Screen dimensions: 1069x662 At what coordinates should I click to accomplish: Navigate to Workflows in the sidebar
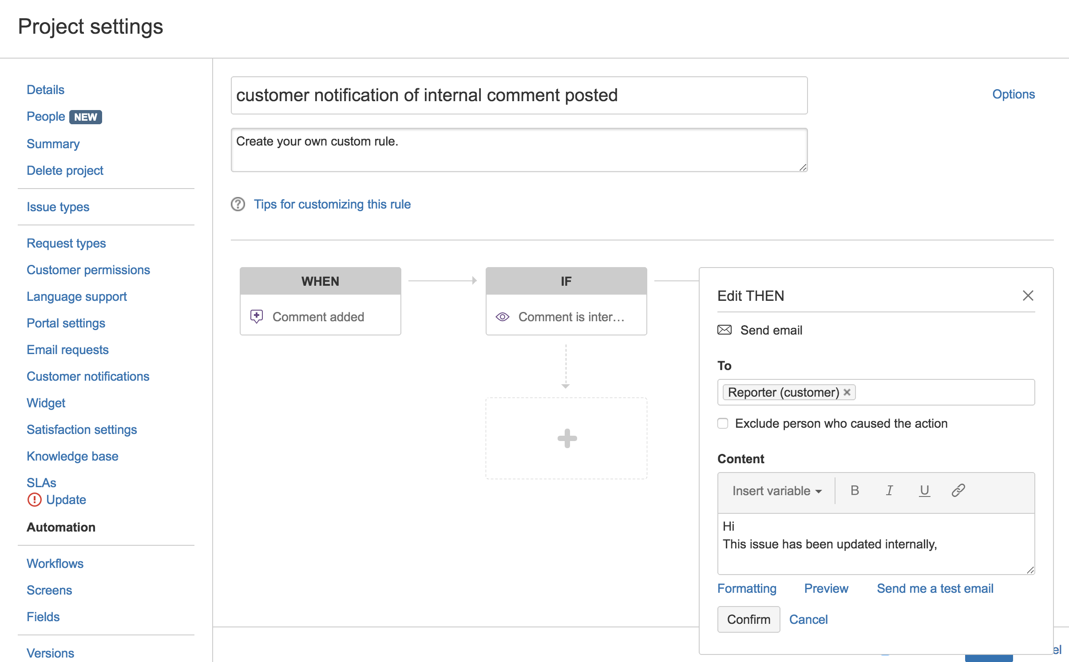click(55, 563)
